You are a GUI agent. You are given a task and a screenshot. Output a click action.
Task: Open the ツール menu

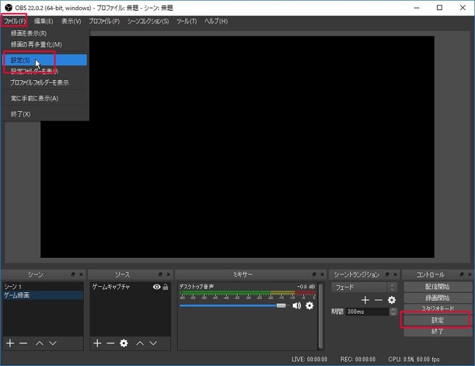[186, 21]
